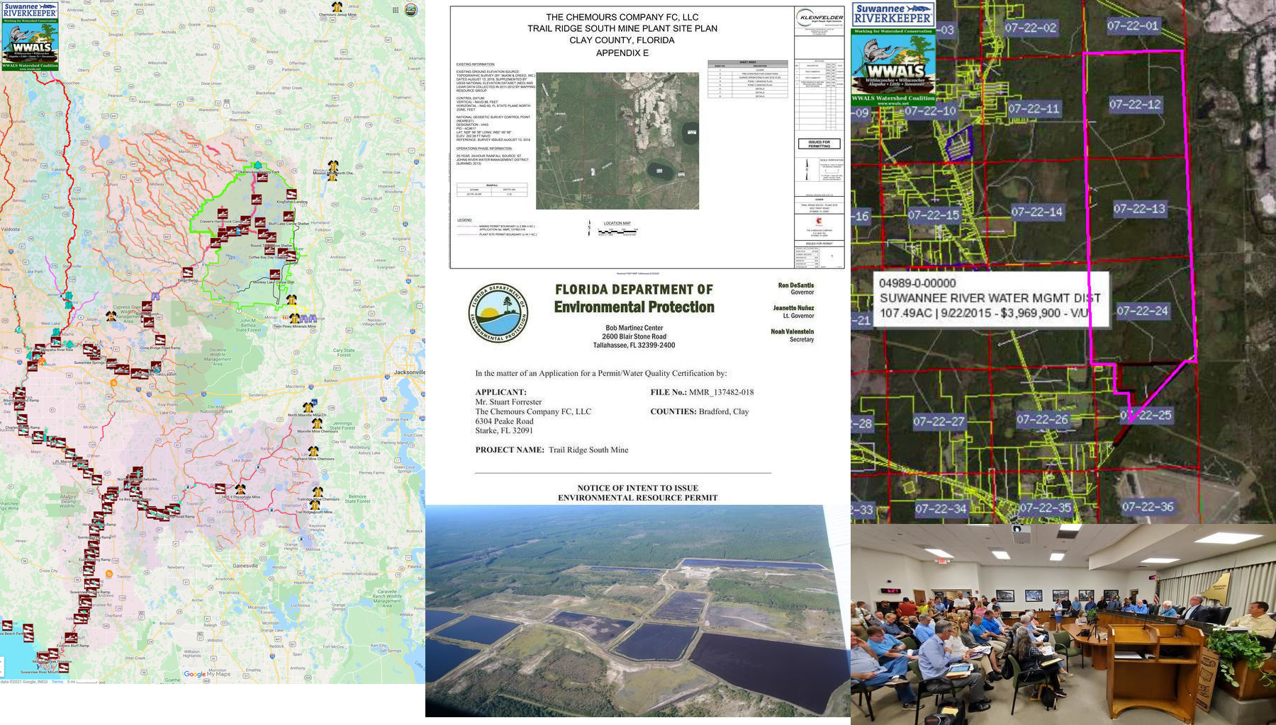Click parcel section label 07-22-12
Screen dimensions: 1276x725
[x=1135, y=104]
